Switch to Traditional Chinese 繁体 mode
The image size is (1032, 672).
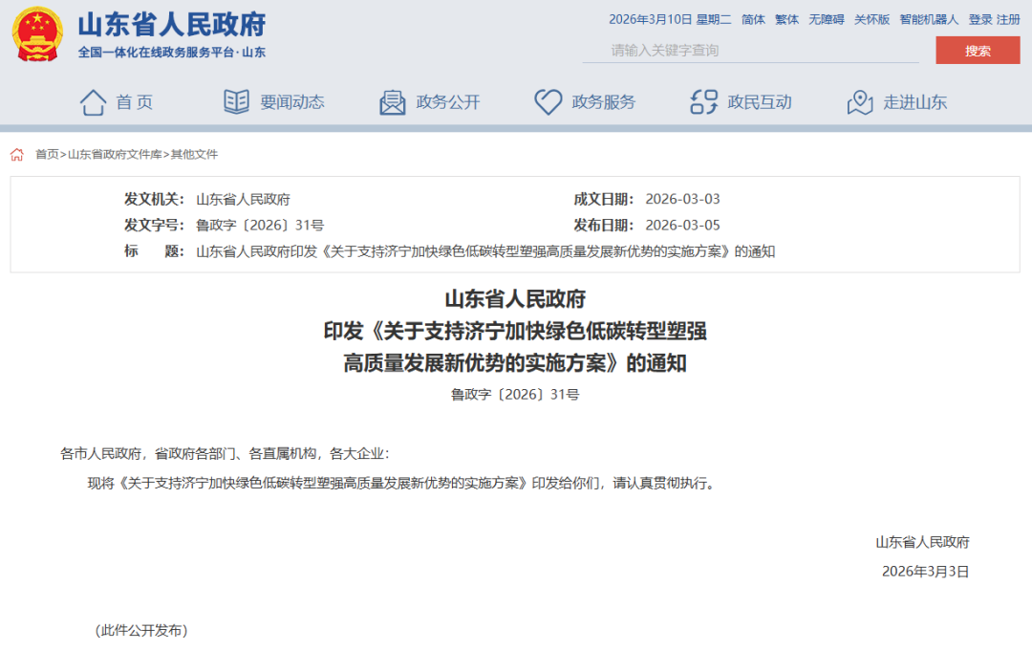point(786,18)
